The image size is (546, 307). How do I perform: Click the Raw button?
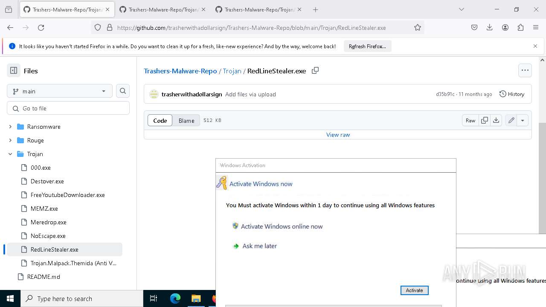[x=470, y=120]
